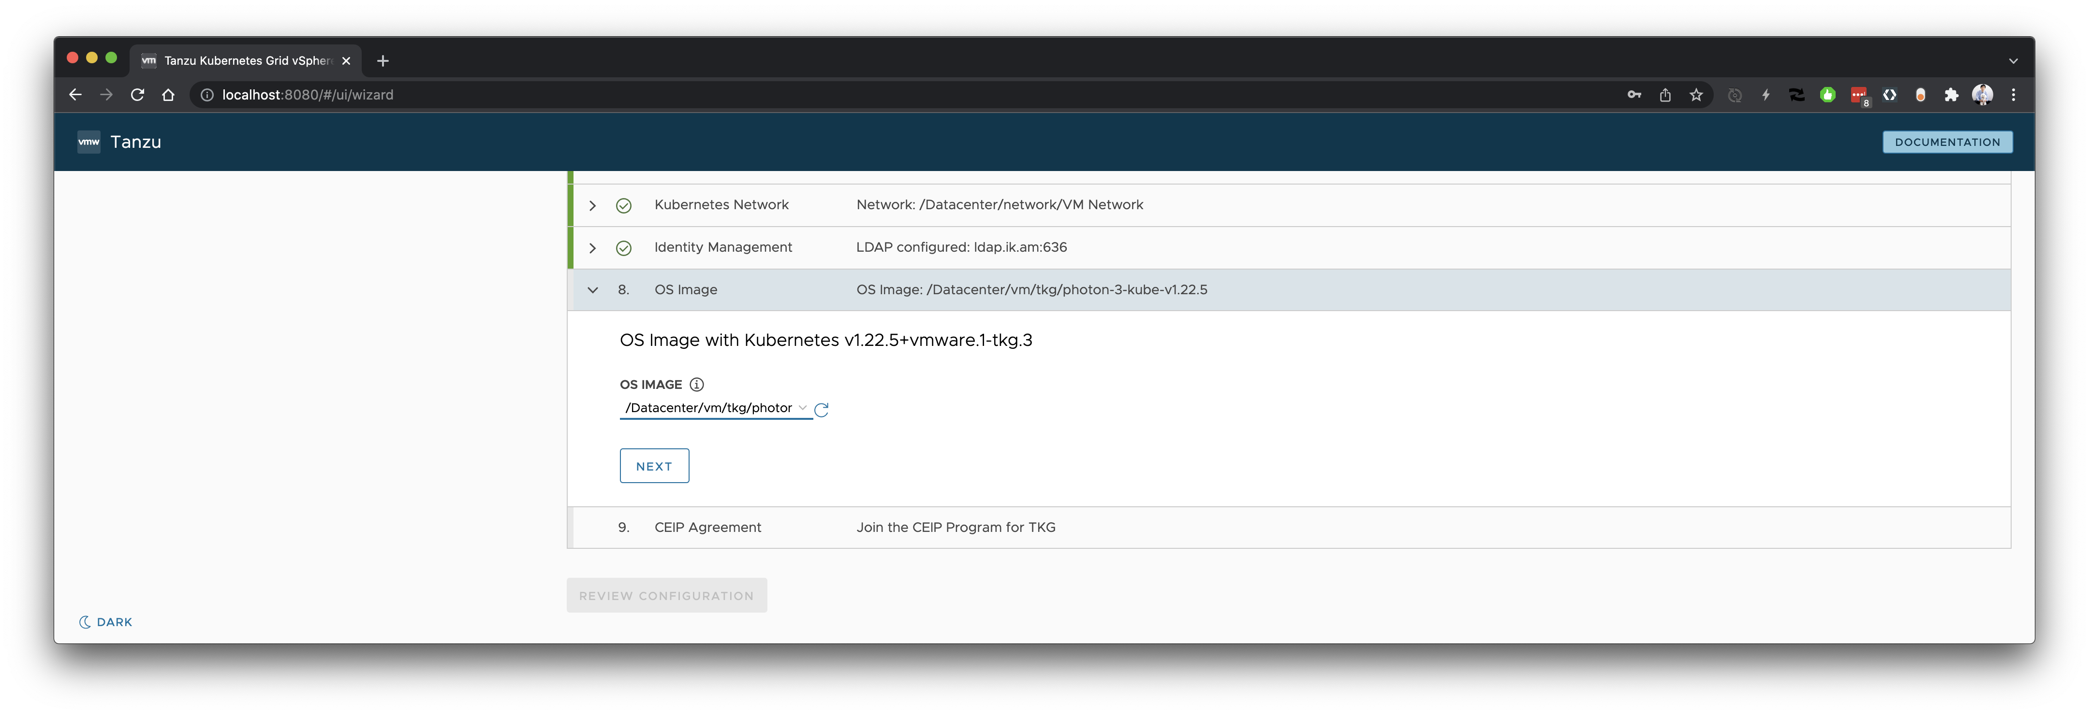Expand the Identity Management step
This screenshot has width=2089, height=715.
(593, 248)
